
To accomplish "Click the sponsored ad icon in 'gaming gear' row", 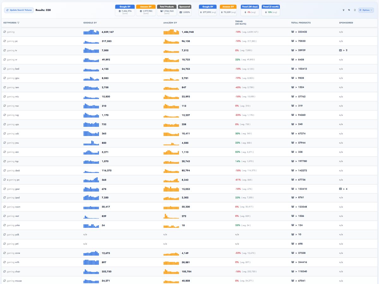I will 340,189.
